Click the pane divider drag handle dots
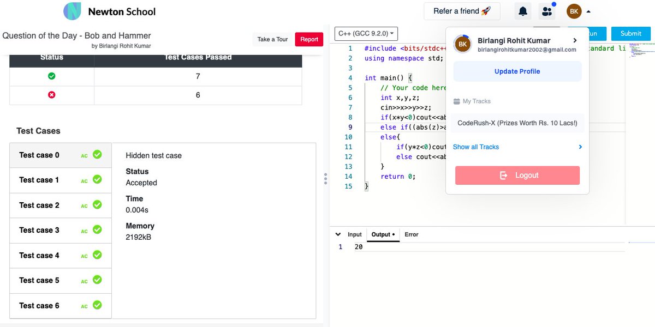 tap(325, 179)
